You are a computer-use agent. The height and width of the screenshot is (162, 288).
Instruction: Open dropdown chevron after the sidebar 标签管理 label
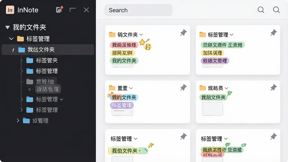[62, 99]
